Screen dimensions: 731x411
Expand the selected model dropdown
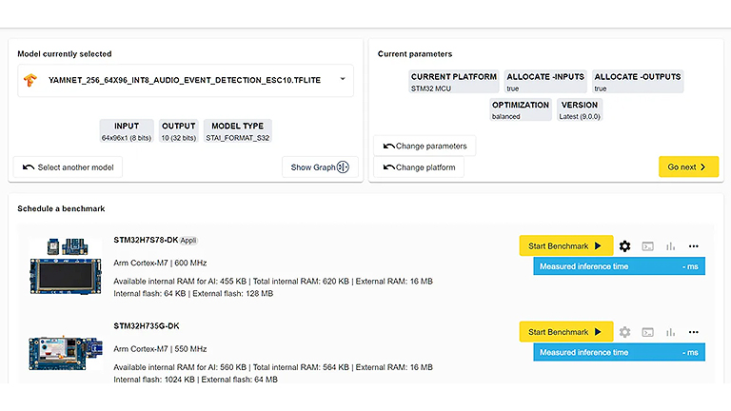(x=343, y=80)
